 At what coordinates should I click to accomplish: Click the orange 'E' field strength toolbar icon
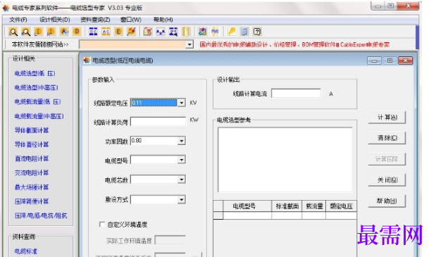click(118, 32)
